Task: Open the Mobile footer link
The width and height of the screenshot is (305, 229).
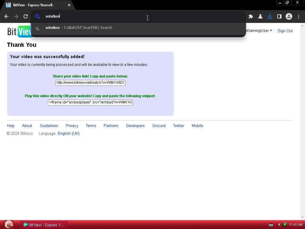Action: 197,126
